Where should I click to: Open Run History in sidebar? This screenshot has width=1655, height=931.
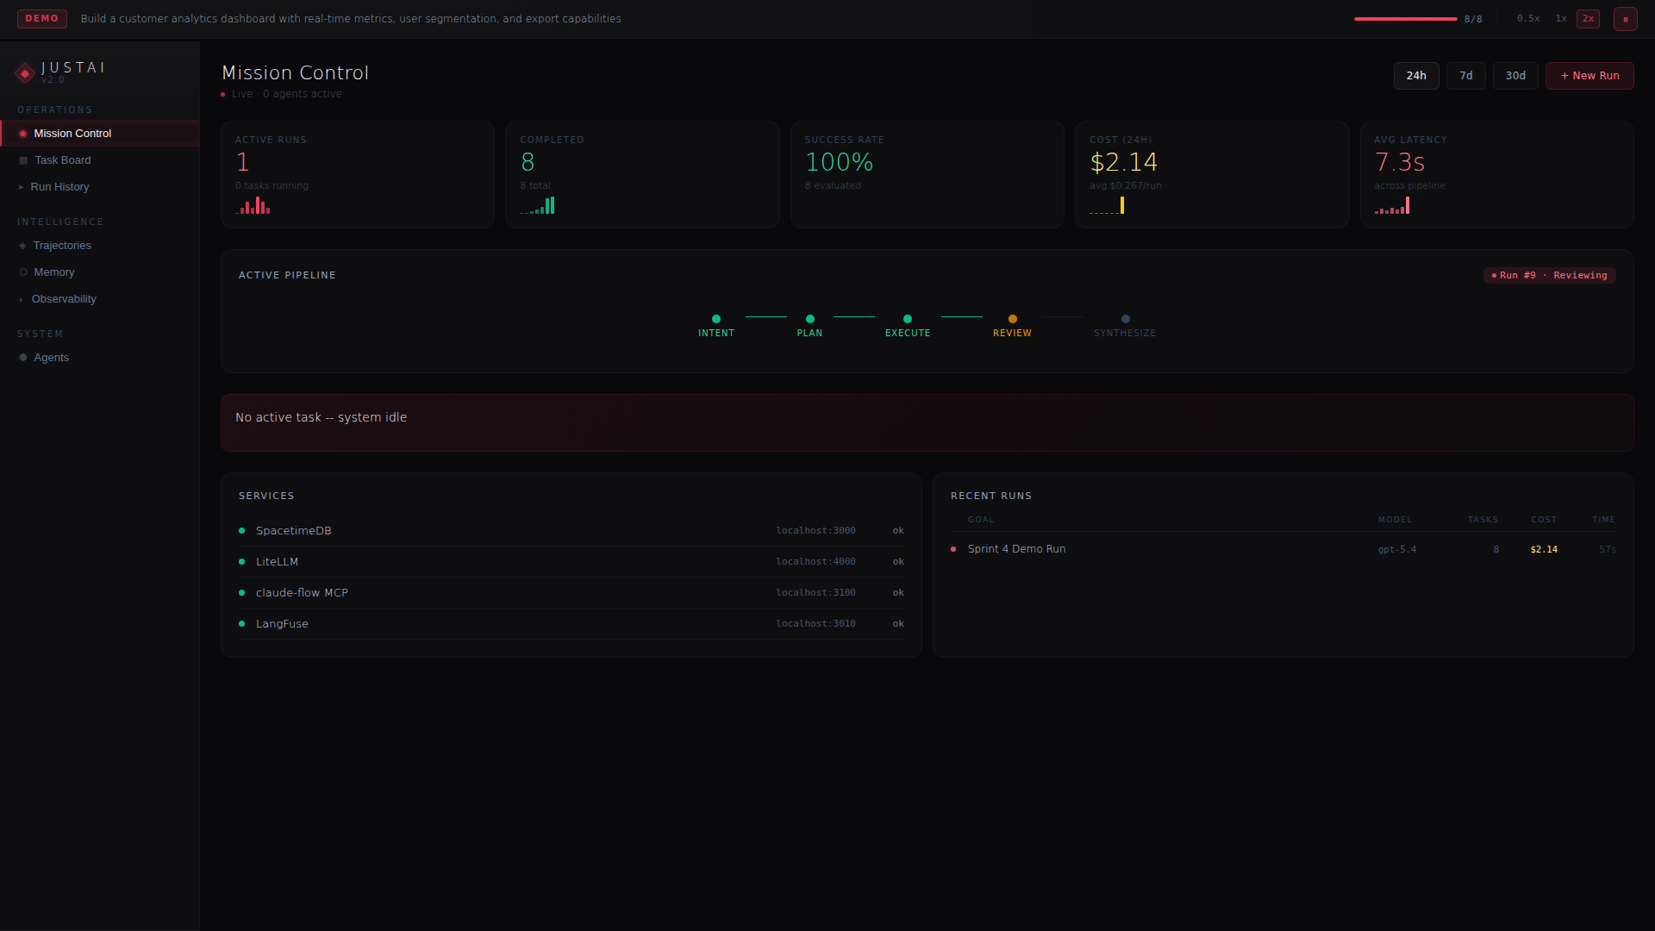tap(100, 187)
